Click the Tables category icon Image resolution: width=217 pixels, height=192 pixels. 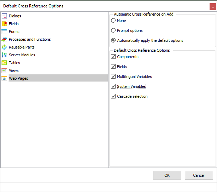pyautogui.click(x=4, y=63)
